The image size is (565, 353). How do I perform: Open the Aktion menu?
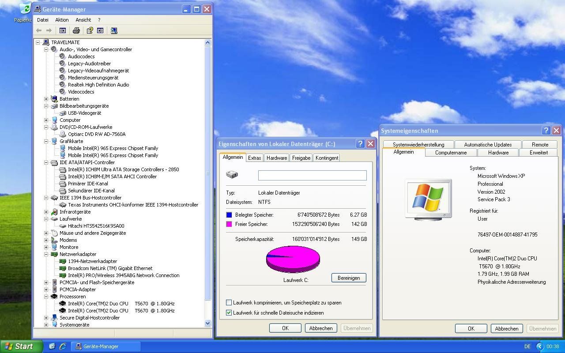(62, 20)
